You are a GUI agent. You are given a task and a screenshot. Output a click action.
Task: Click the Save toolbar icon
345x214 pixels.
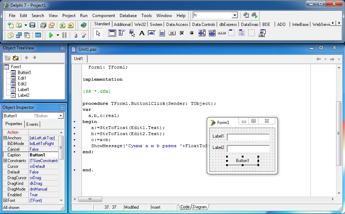(32, 25)
